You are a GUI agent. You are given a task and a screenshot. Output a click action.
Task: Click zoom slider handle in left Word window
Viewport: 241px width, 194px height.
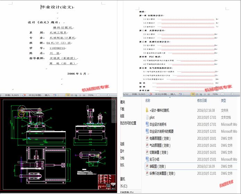point(108,95)
